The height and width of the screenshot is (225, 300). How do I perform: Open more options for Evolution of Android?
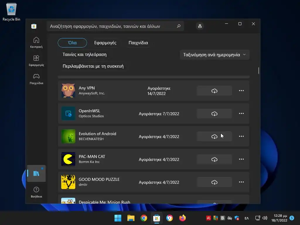click(x=241, y=136)
